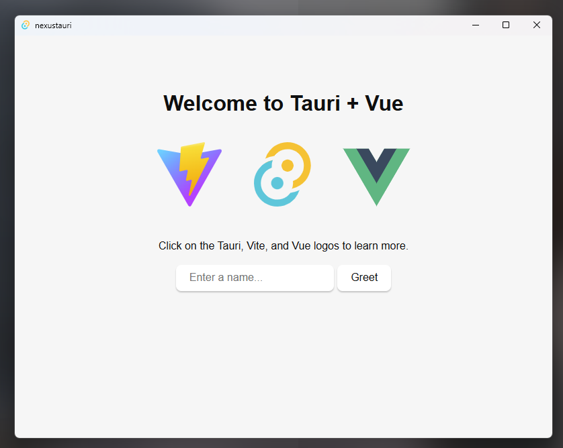Open the Vue logo link
563x448 pixels.
376,177
